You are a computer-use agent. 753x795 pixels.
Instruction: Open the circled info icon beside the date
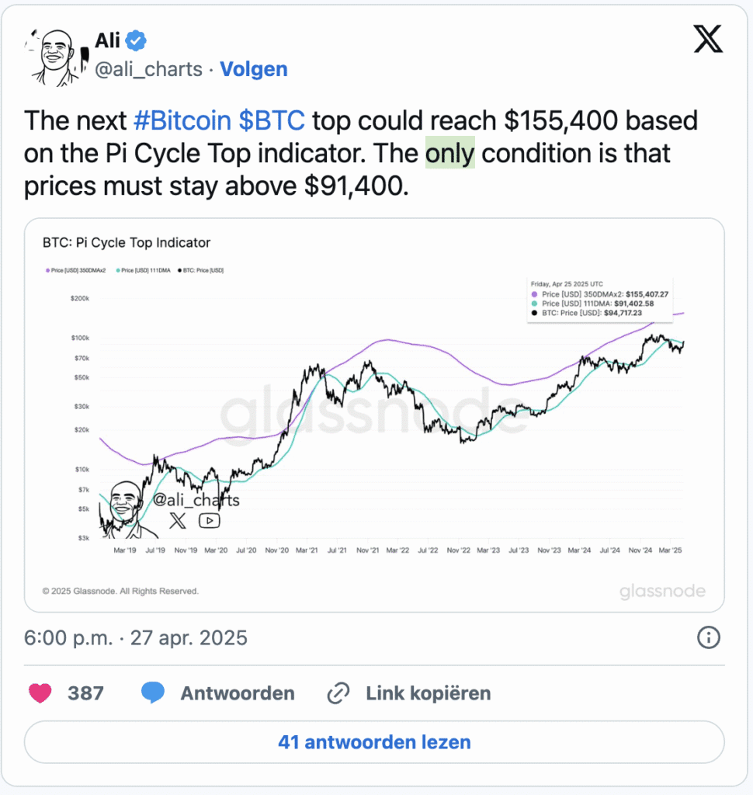pyautogui.click(x=709, y=637)
